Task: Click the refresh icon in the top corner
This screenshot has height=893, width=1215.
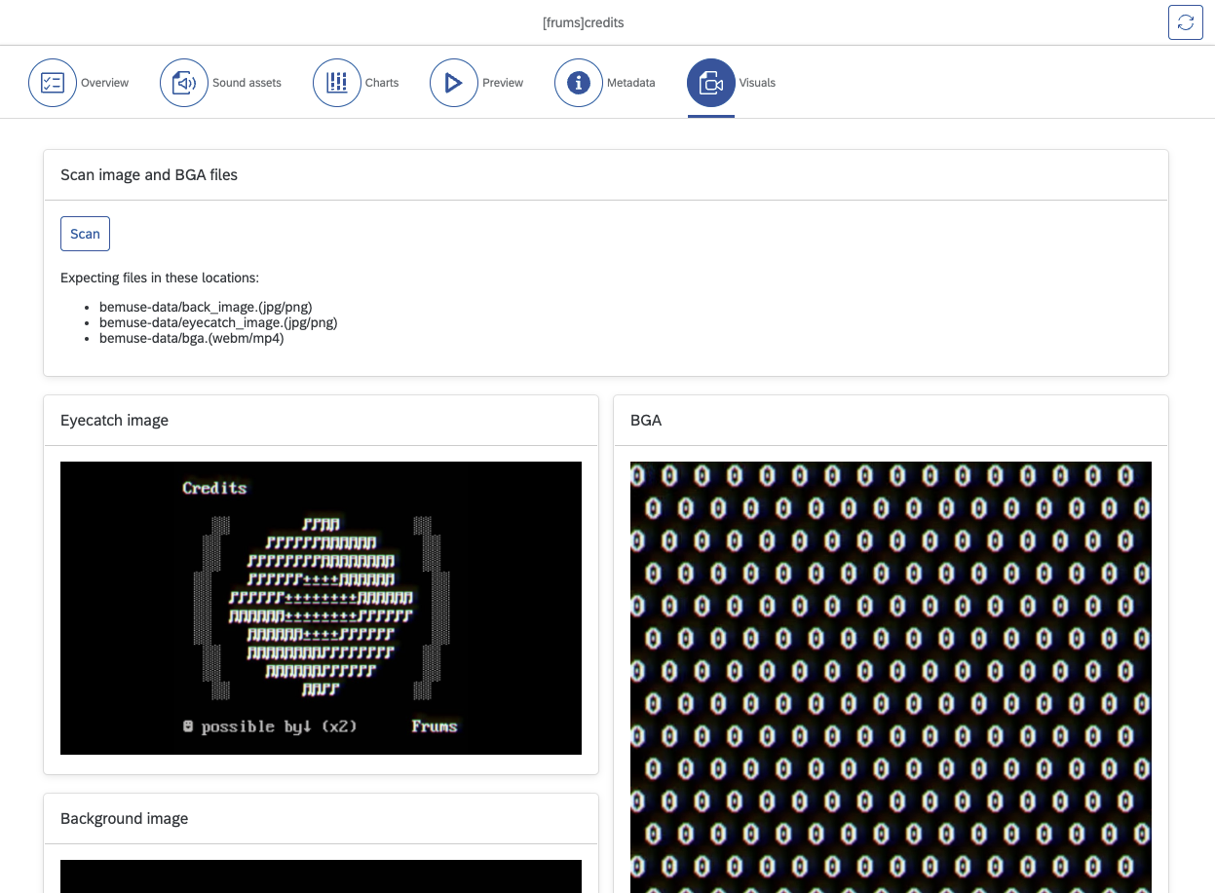Action: click(1185, 21)
